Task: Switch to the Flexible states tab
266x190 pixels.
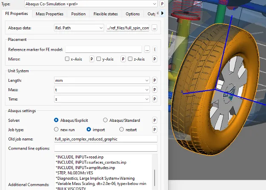Action: (105, 14)
